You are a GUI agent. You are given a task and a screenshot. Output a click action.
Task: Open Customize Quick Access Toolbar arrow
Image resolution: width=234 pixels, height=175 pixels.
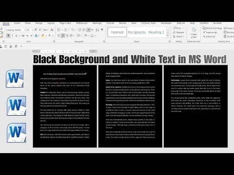point(21,46)
